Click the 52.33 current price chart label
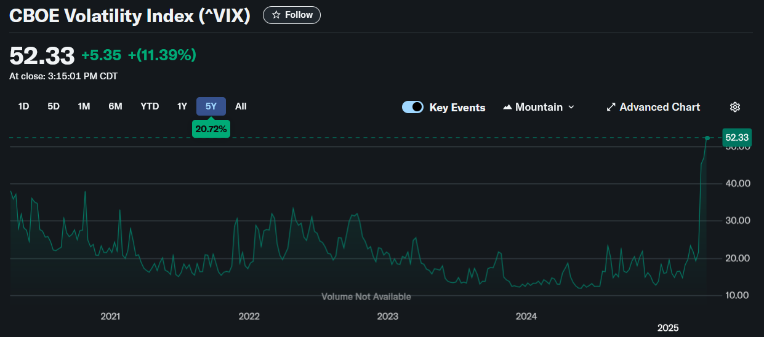 click(736, 137)
